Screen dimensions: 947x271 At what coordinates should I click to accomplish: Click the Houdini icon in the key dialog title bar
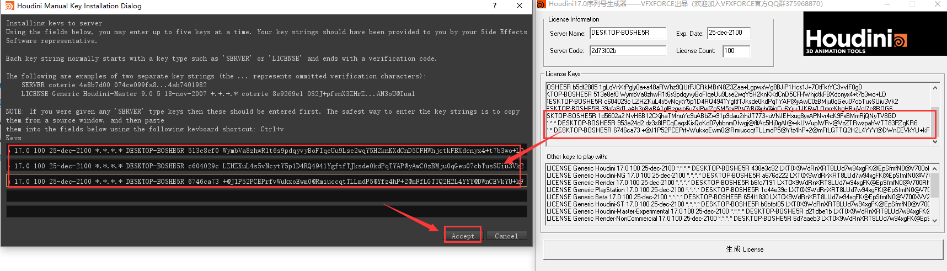point(9,6)
